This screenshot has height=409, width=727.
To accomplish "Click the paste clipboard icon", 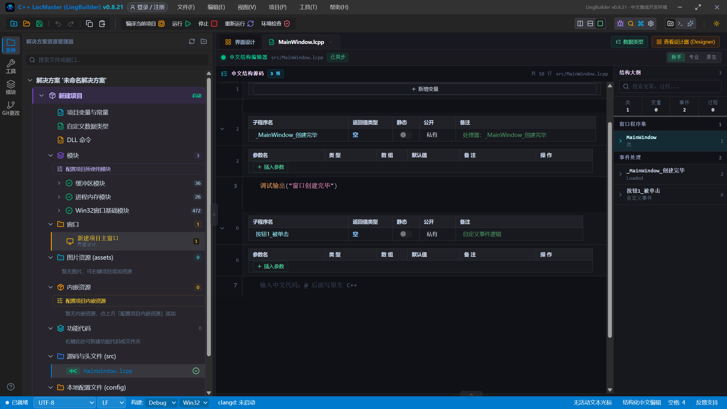I will pos(102,24).
